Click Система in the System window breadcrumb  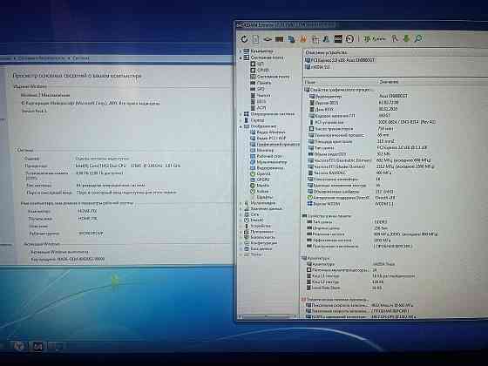tap(80, 58)
